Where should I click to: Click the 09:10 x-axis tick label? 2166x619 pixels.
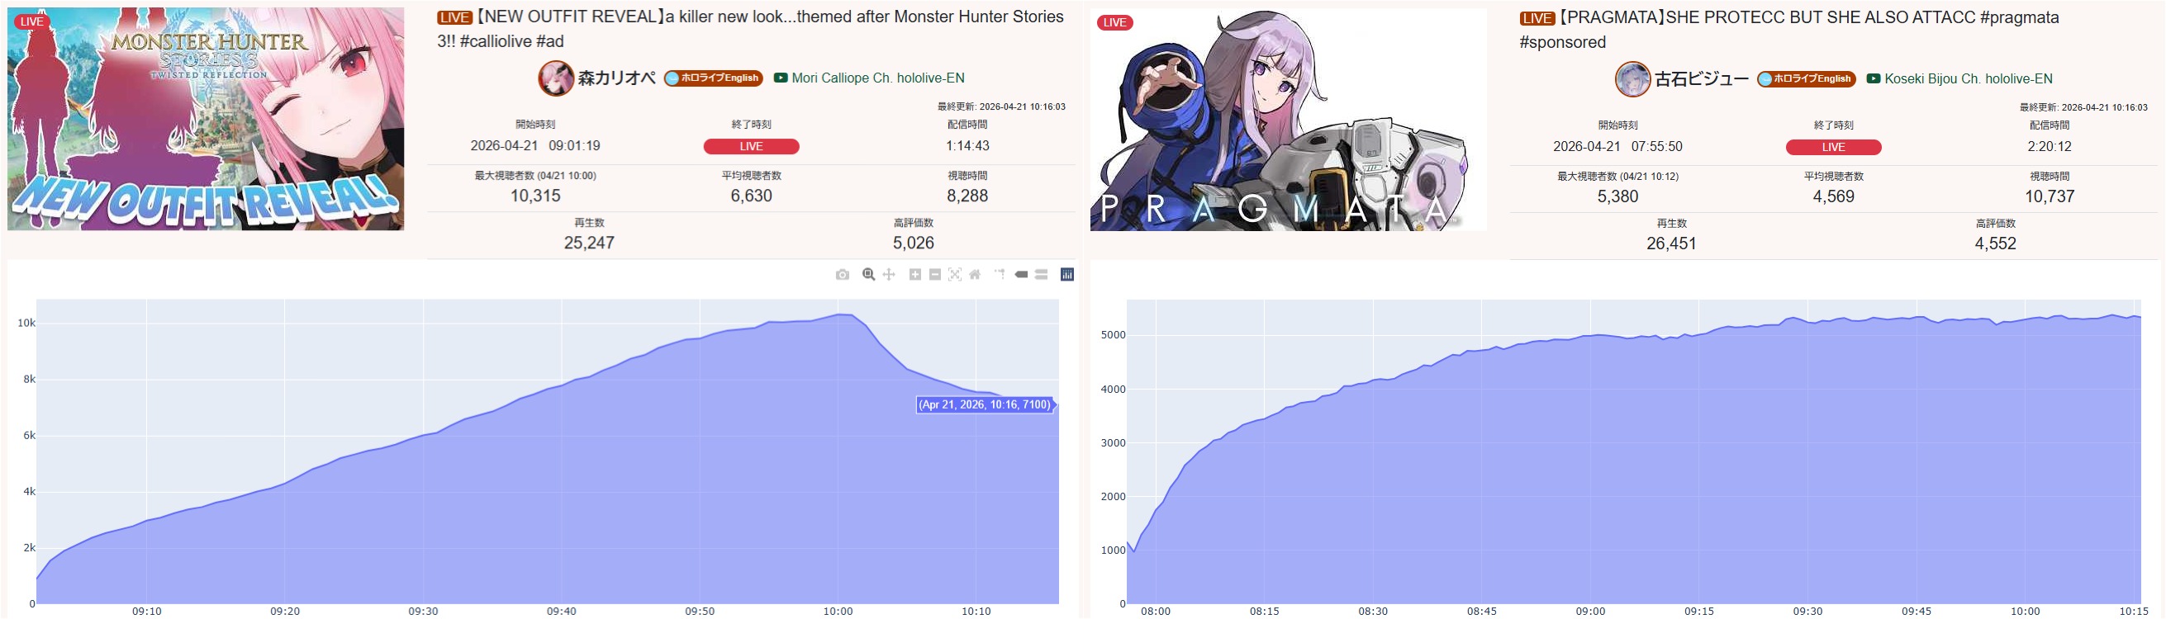pyautogui.click(x=146, y=612)
